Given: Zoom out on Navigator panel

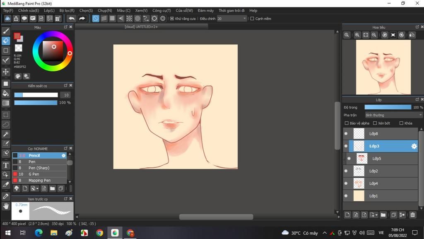Looking at the screenshot, I should 374,35.
